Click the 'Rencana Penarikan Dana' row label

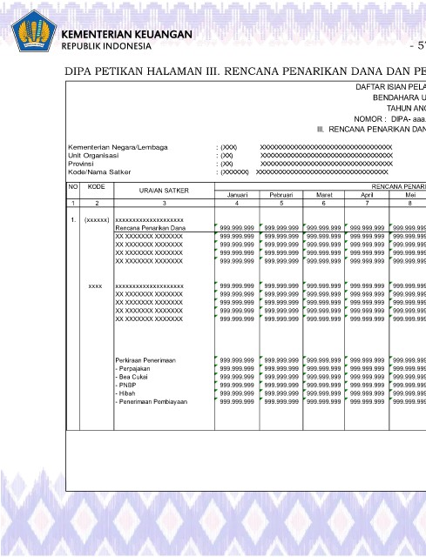tap(151, 228)
